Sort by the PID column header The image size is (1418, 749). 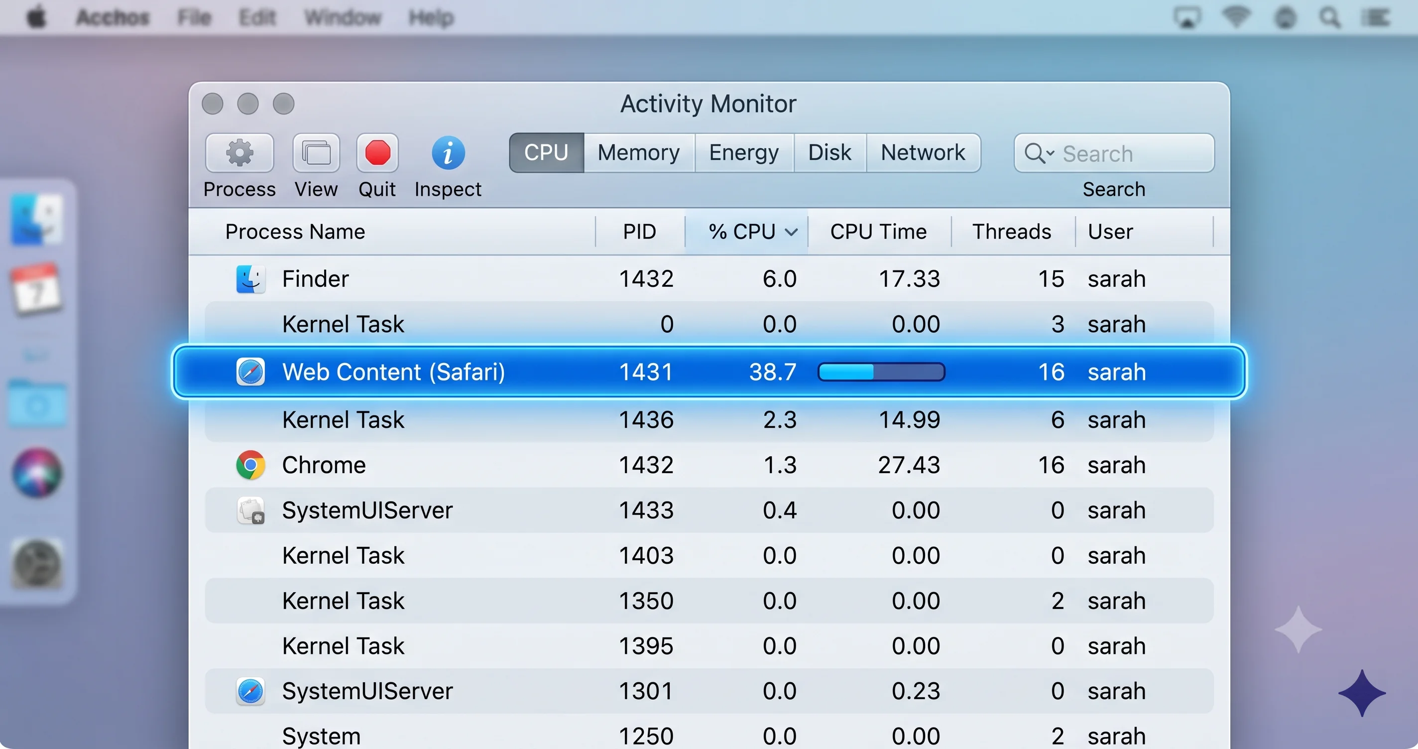point(640,232)
